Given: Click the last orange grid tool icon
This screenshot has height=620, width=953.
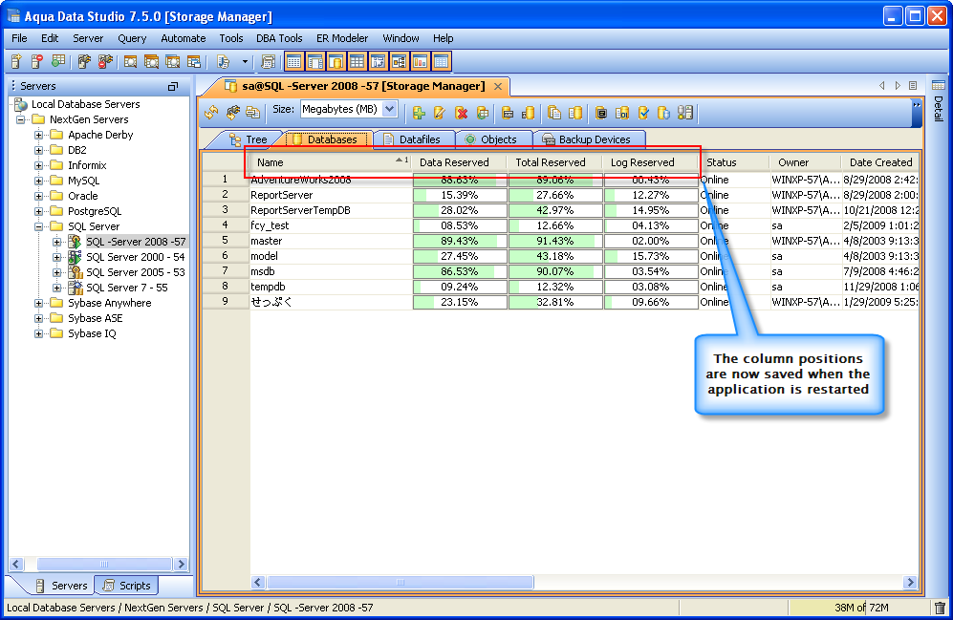Looking at the screenshot, I should pos(442,61).
